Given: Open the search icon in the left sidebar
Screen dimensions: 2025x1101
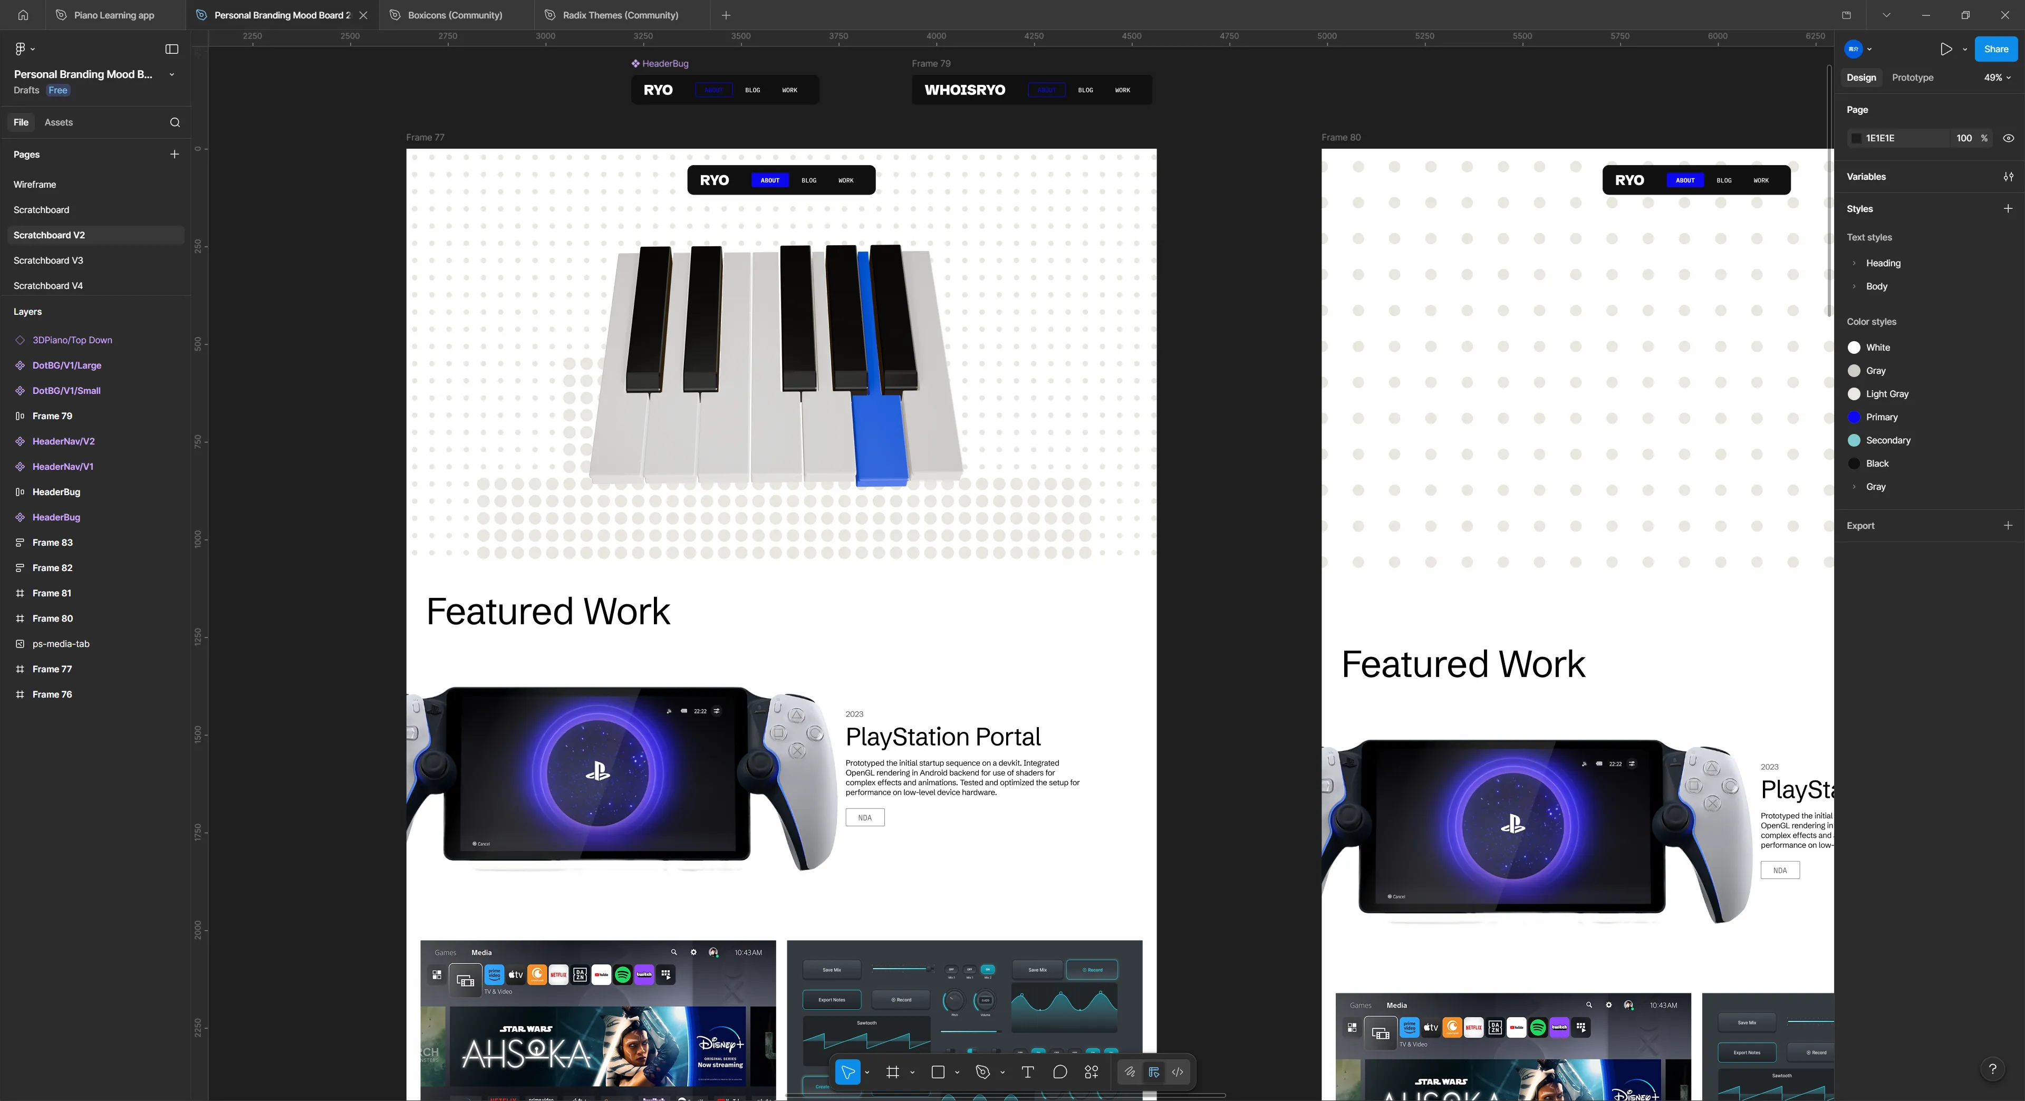Looking at the screenshot, I should pos(175,122).
